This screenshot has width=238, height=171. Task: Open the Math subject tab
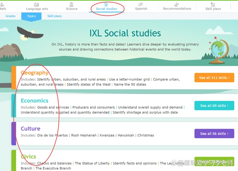point(3,7)
